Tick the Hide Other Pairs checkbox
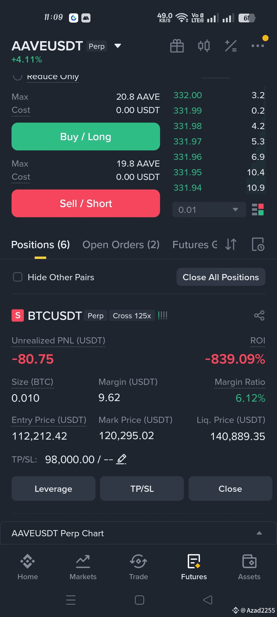277x617 pixels. coord(18,277)
